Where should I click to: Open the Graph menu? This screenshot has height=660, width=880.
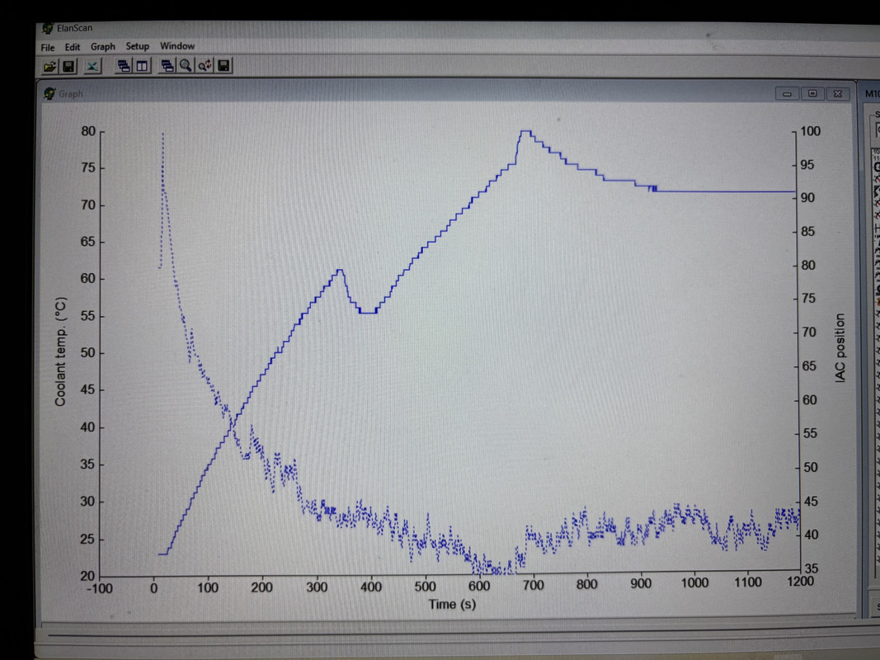[103, 46]
